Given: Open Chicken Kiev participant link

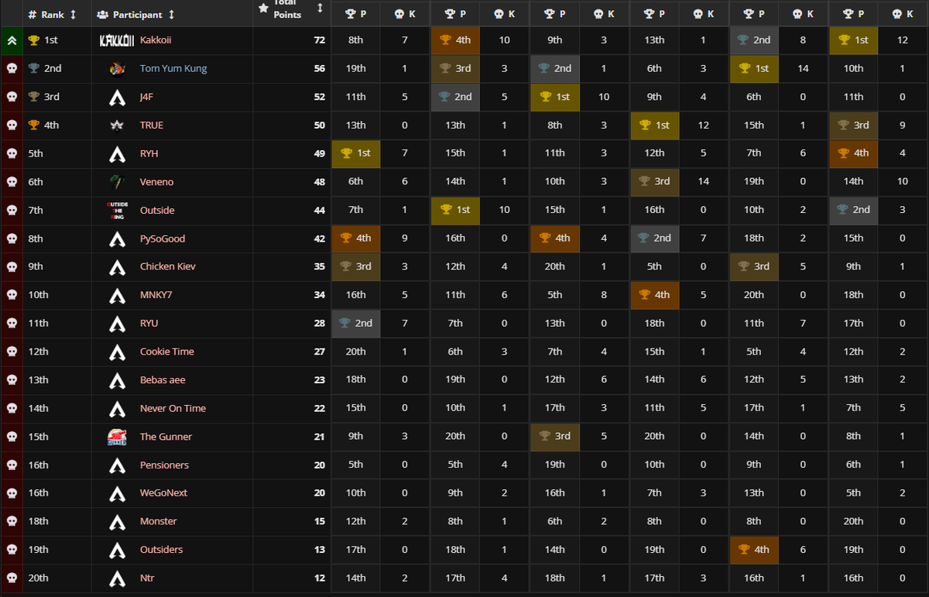Looking at the screenshot, I should 168,266.
